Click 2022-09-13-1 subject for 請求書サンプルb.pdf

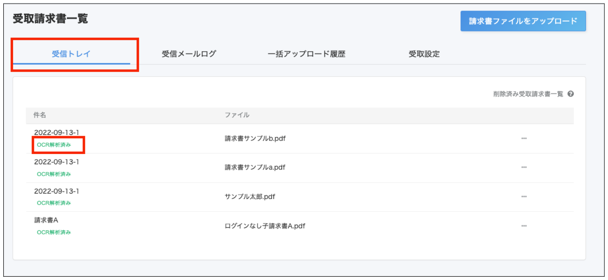click(56, 132)
